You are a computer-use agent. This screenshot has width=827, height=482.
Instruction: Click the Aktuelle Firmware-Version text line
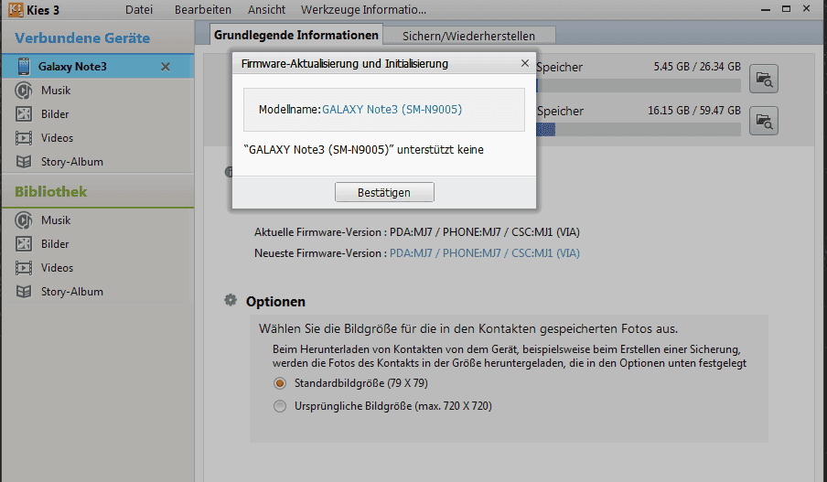click(416, 232)
